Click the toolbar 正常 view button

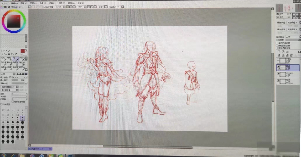pos(101,7)
